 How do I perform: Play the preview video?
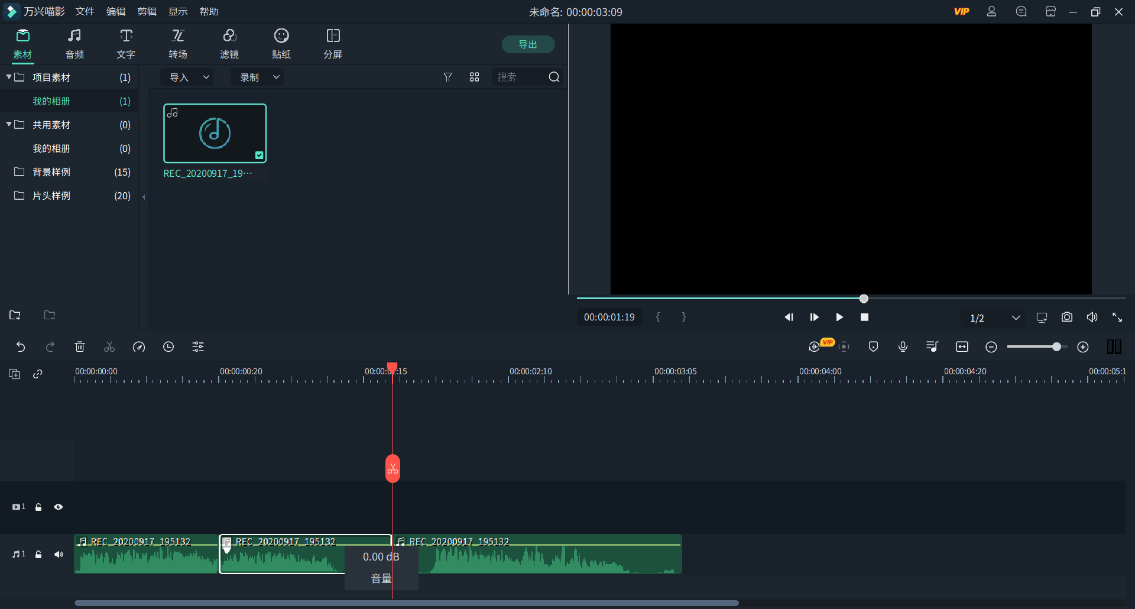pyautogui.click(x=839, y=318)
